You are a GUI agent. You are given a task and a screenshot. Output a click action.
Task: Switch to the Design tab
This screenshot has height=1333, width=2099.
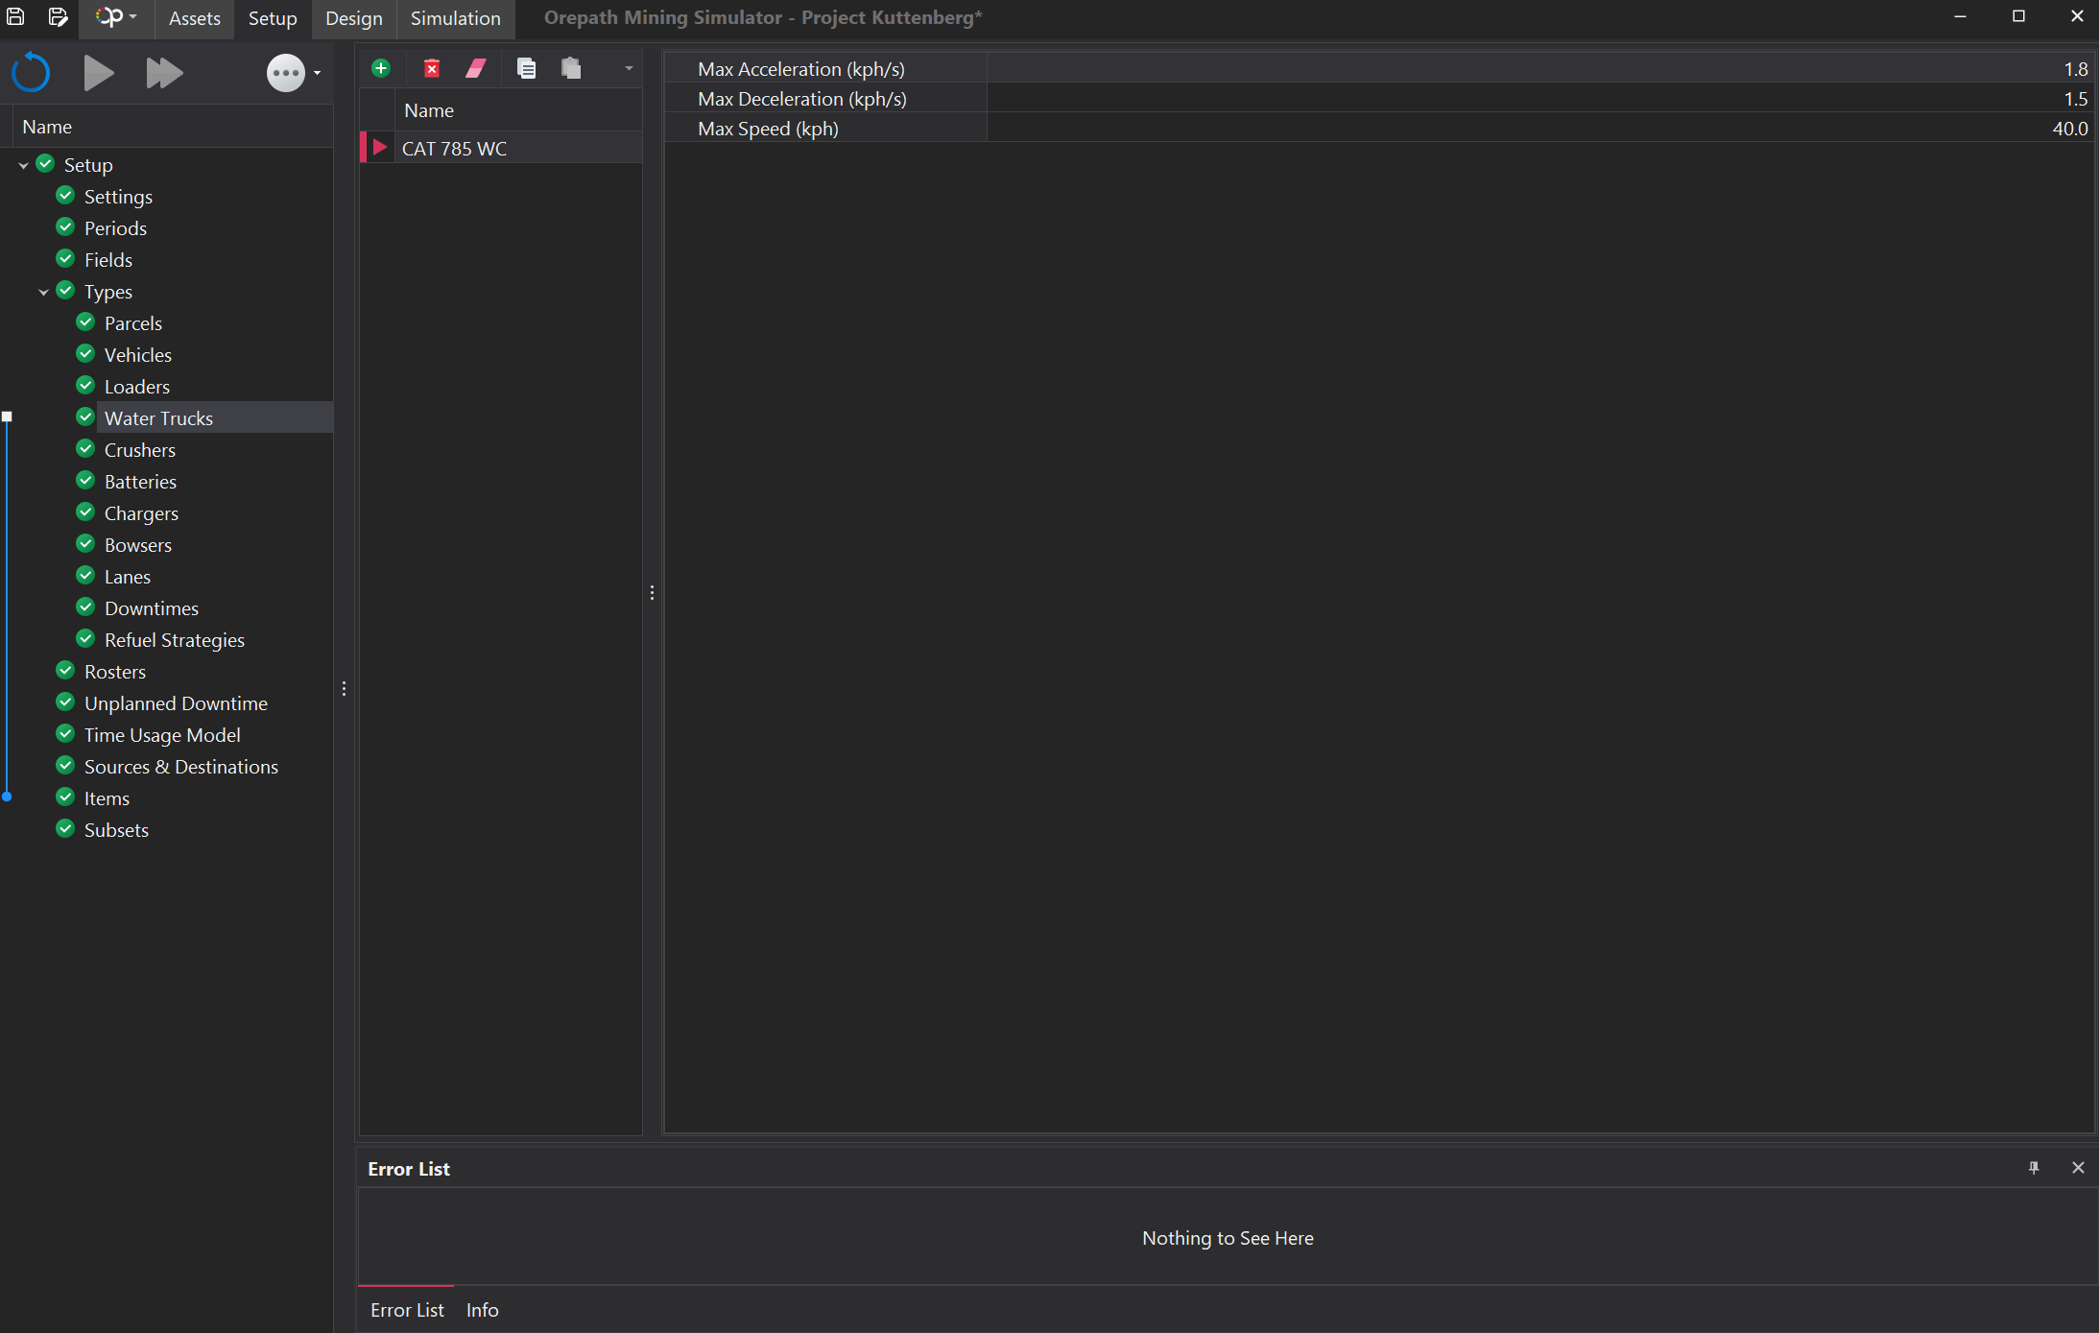tap(353, 18)
